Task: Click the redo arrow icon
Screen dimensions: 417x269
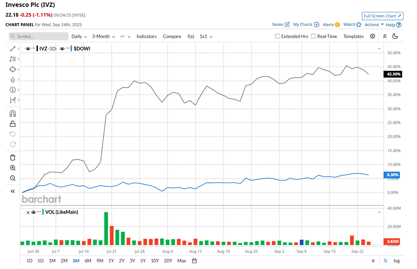Action: [12, 144]
